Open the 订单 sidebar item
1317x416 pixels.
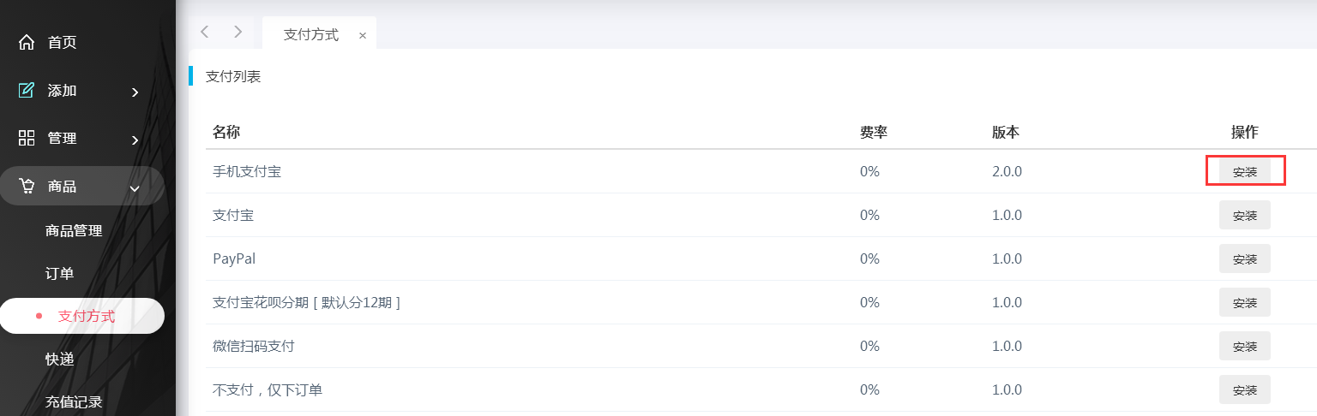click(59, 273)
